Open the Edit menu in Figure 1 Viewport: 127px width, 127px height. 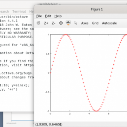pos(48,16)
